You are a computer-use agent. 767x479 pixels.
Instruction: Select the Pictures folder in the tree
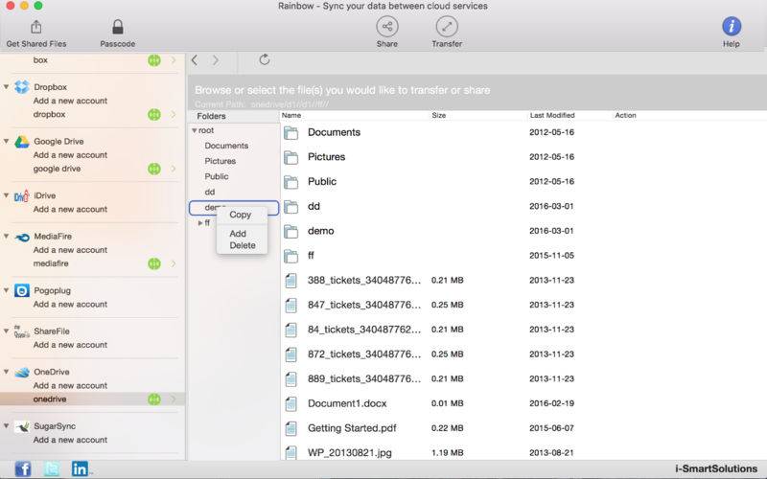[221, 161]
